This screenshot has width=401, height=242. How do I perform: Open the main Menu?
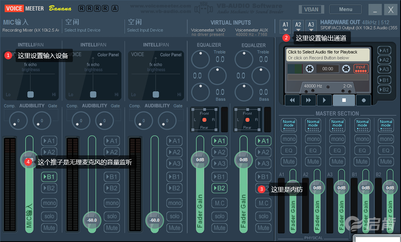point(345,9)
